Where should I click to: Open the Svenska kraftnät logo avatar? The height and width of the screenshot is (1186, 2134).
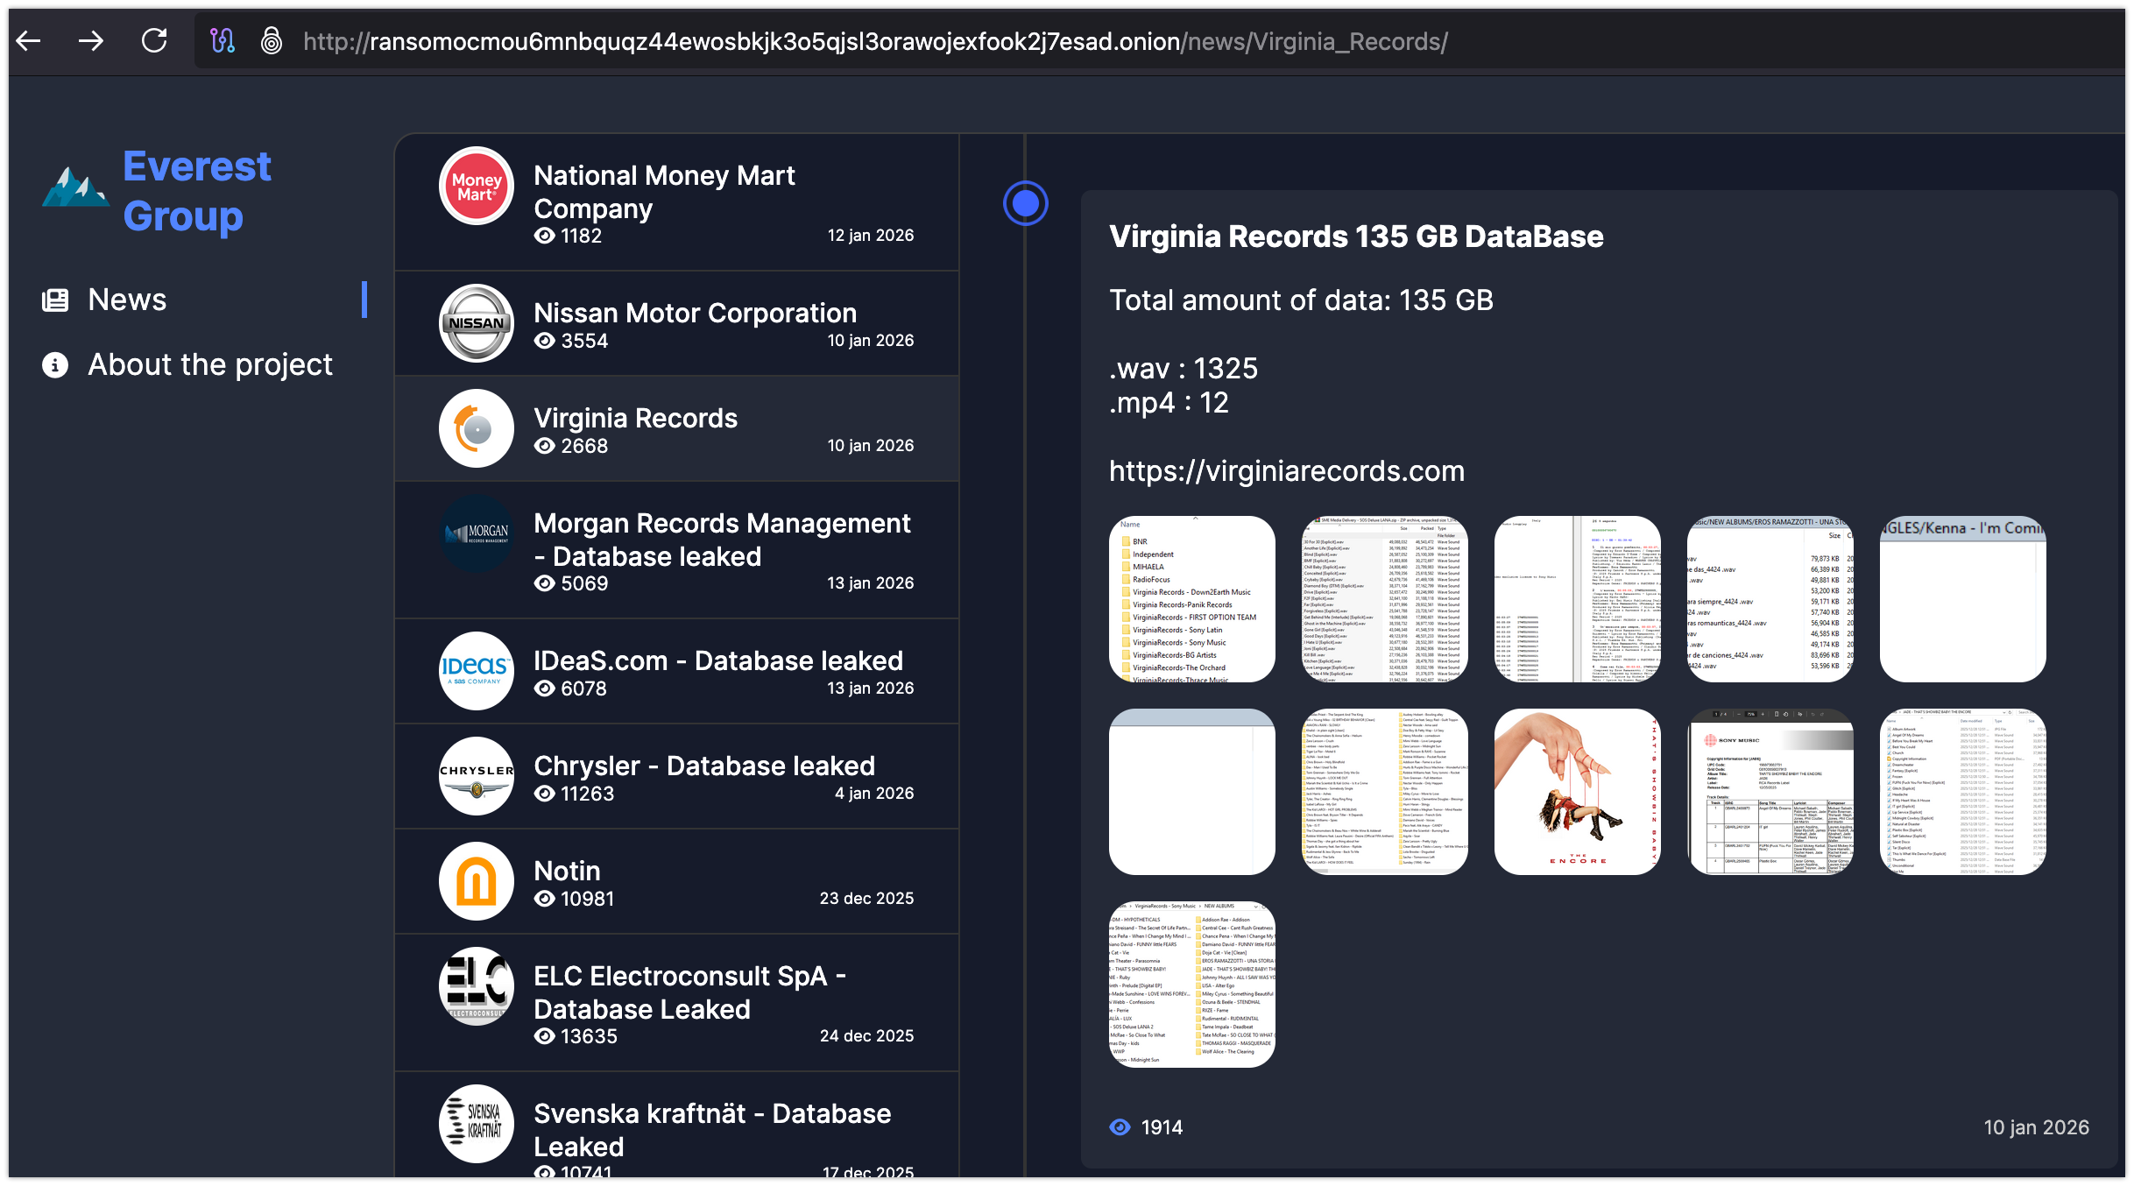(477, 1124)
